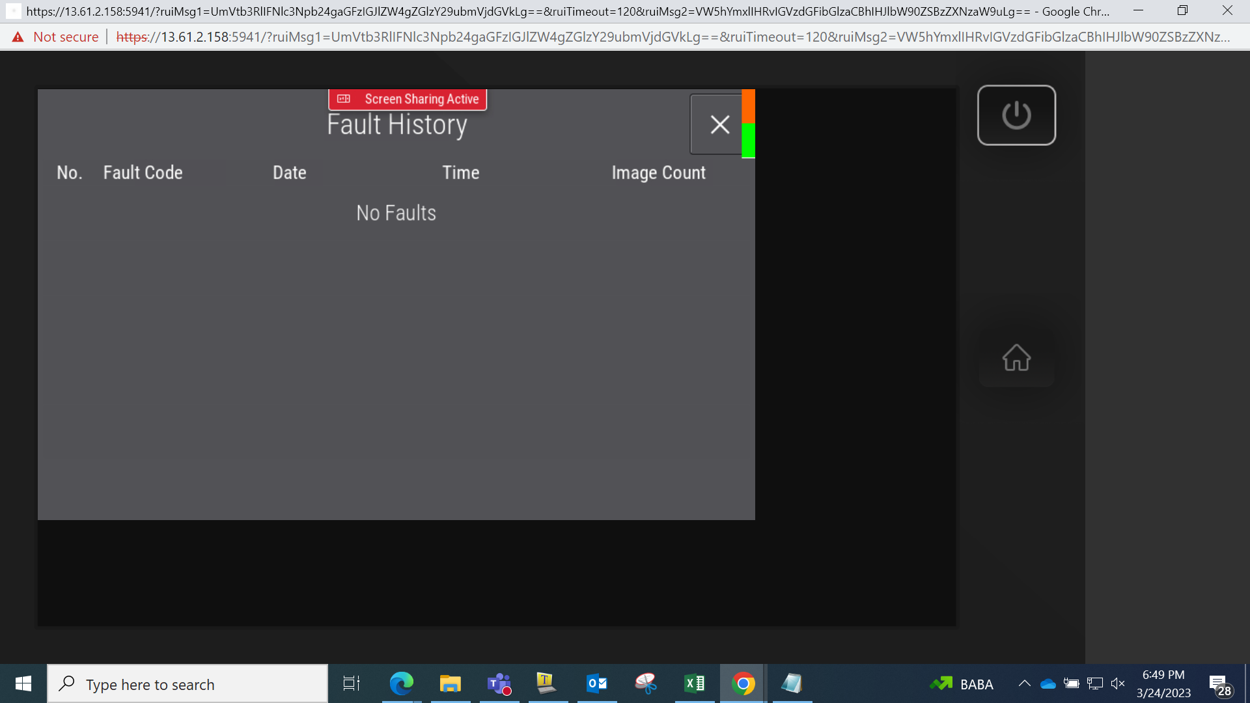1250x703 pixels.
Task: Click the taskbar search box
Action: click(187, 683)
